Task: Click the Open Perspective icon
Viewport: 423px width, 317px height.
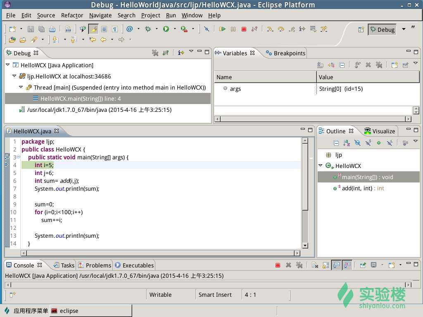Action: tap(361, 30)
